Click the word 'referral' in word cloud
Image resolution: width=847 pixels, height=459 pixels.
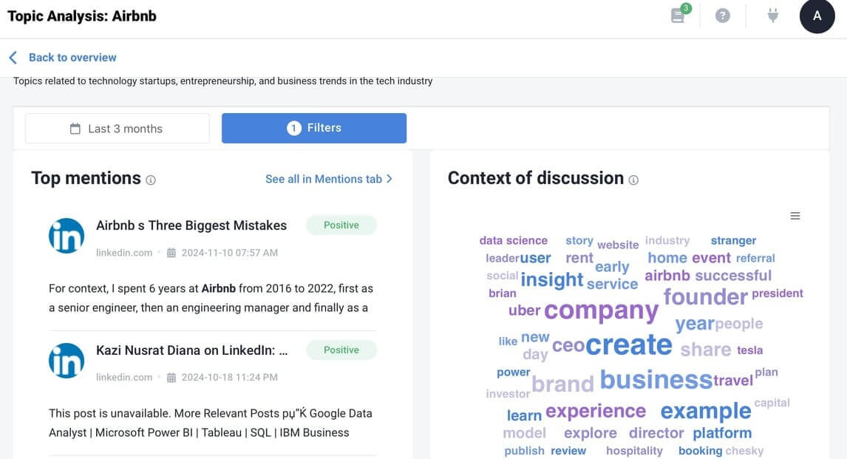[x=755, y=258]
